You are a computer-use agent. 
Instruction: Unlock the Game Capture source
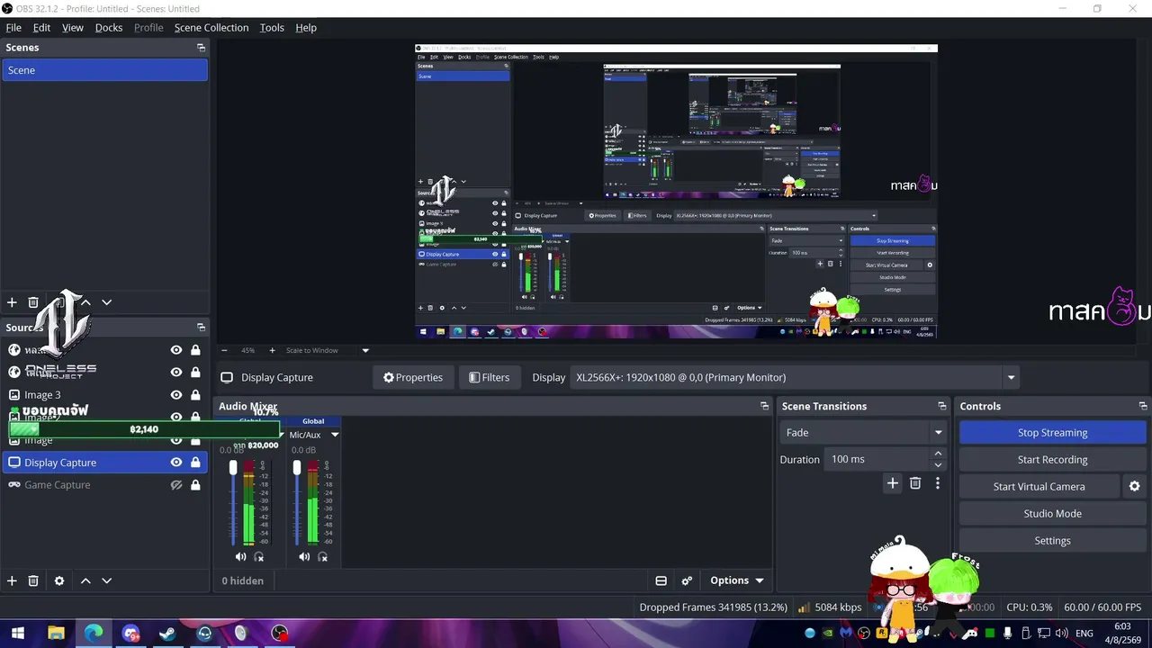pyautogui.click(x=195, y=485)
